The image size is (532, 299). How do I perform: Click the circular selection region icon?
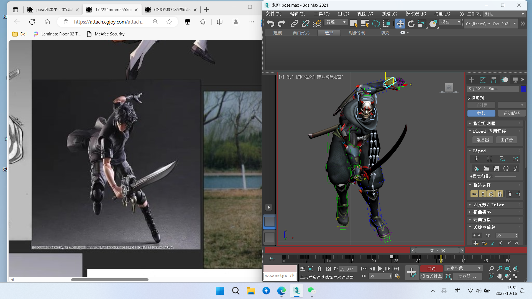(x=376, y=24)
